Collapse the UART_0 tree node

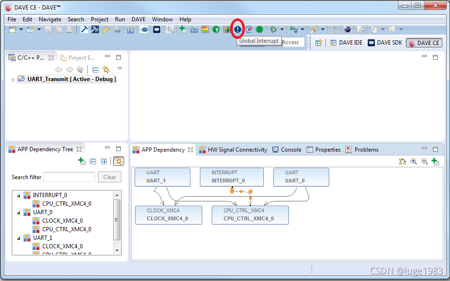(18, 213)
